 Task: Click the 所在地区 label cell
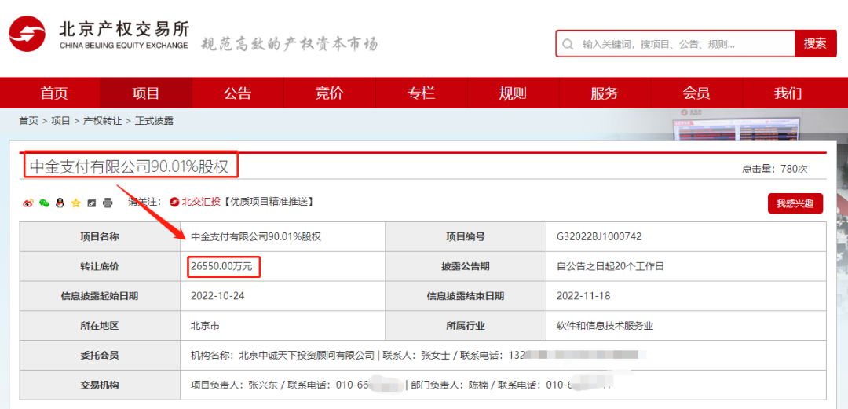(x=100, y=326)
